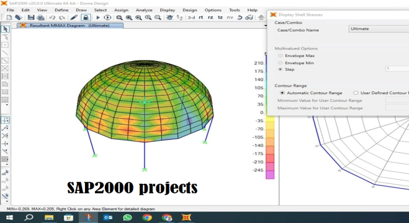The width and height of the screenshot is (409, 223).
Task: Toggle perspective with the glasses icon
Action: pos(249,17)
